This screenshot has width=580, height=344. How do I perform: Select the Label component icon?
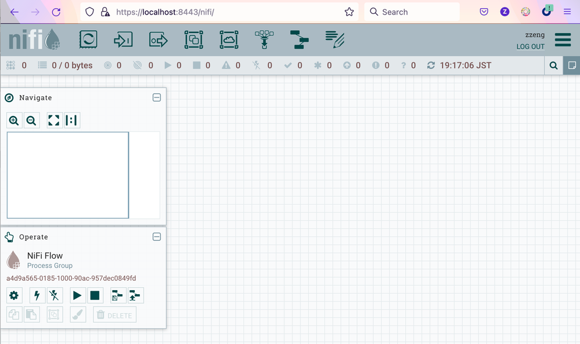click(x=335, y=39)
